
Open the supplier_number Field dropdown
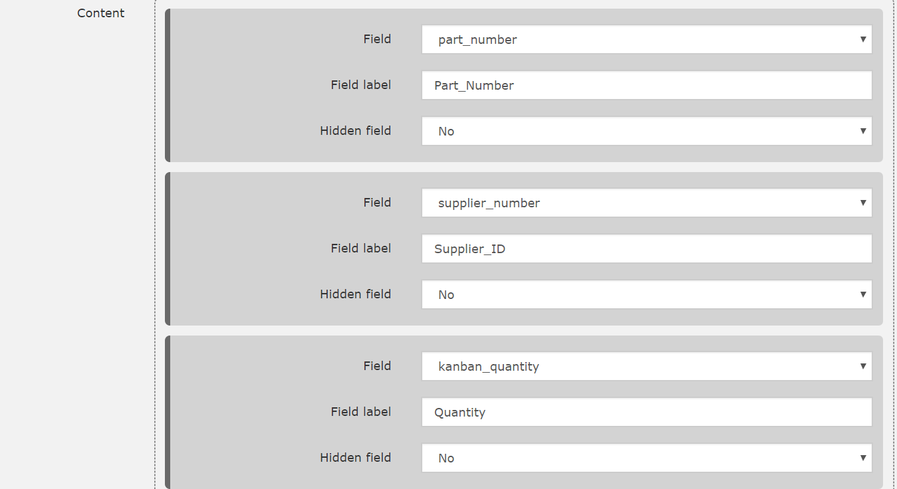(x=646, y=203)
